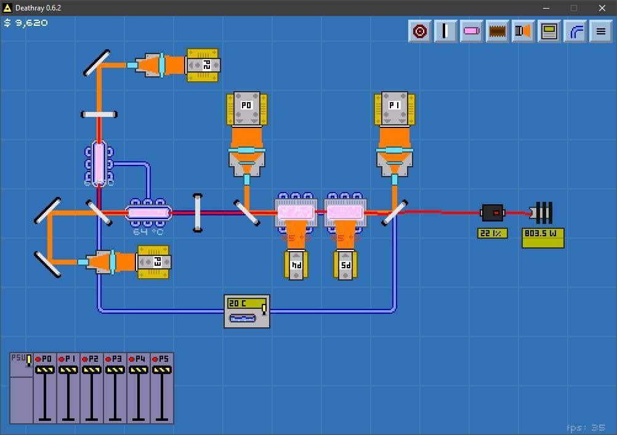Select the dichroic mirror beneath P0 pump
The height and width of the screenshot is (435, 617).
tap(247, 213)
